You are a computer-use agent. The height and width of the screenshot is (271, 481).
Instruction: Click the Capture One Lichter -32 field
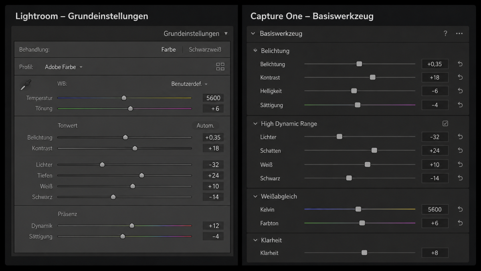(435, 137)
